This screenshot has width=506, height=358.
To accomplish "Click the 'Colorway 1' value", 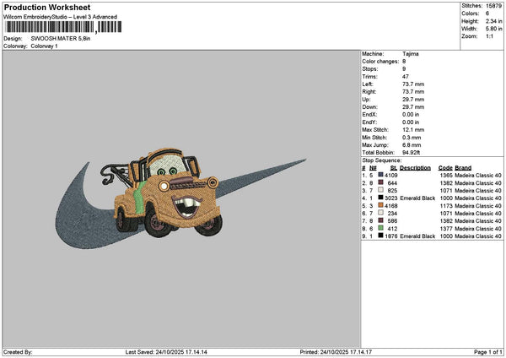I will point(44,46).
